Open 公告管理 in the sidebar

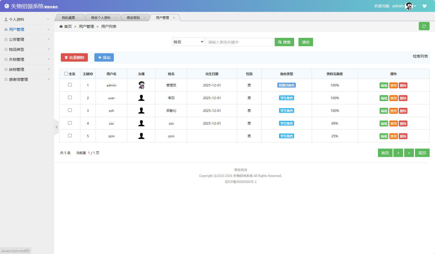[27, 39]
